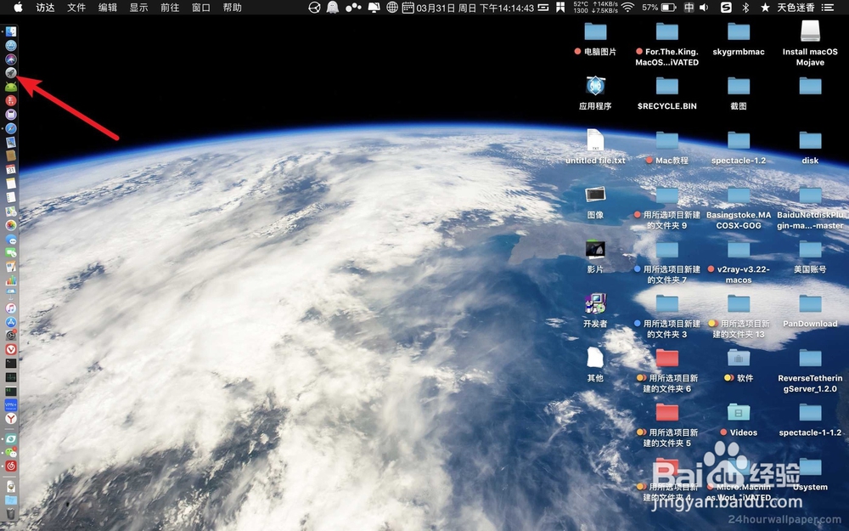Open the 文件 menu
849x531 pixels.
[76, 8]
